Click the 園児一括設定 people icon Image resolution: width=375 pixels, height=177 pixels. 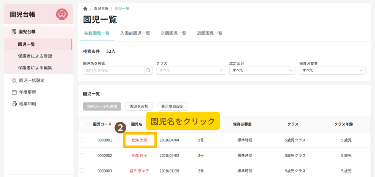coord(14,80)
